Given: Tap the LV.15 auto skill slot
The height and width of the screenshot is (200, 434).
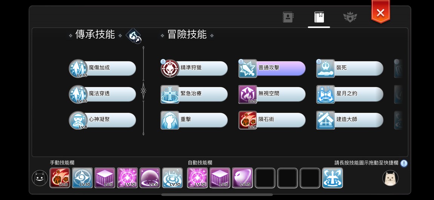Looking at the screenshot, I should click(x=242, y=178).
